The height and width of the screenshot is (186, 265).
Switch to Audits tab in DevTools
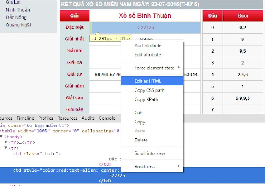88,118
